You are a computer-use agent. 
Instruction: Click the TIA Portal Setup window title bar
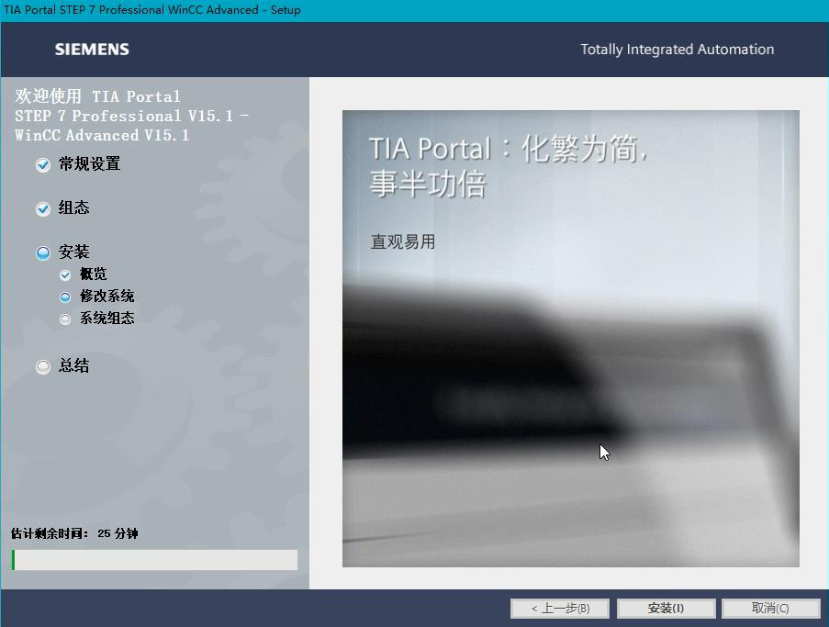coord(415,10)
